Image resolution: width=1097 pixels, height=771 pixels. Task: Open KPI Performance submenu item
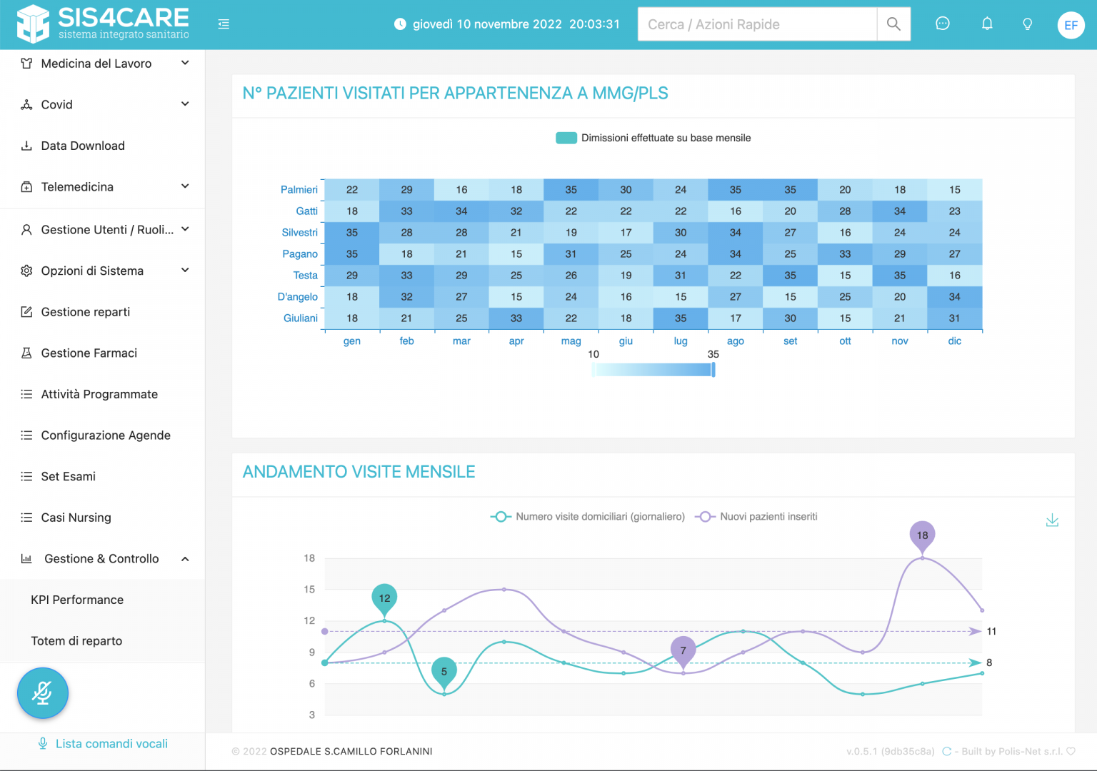tap(77, 600)
